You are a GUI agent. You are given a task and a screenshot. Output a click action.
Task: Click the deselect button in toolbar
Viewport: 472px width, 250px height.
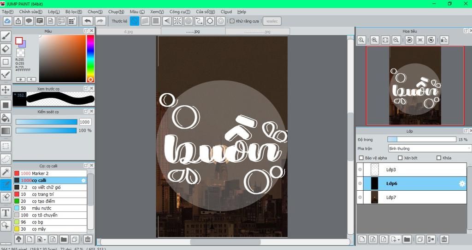click(272, 21)
